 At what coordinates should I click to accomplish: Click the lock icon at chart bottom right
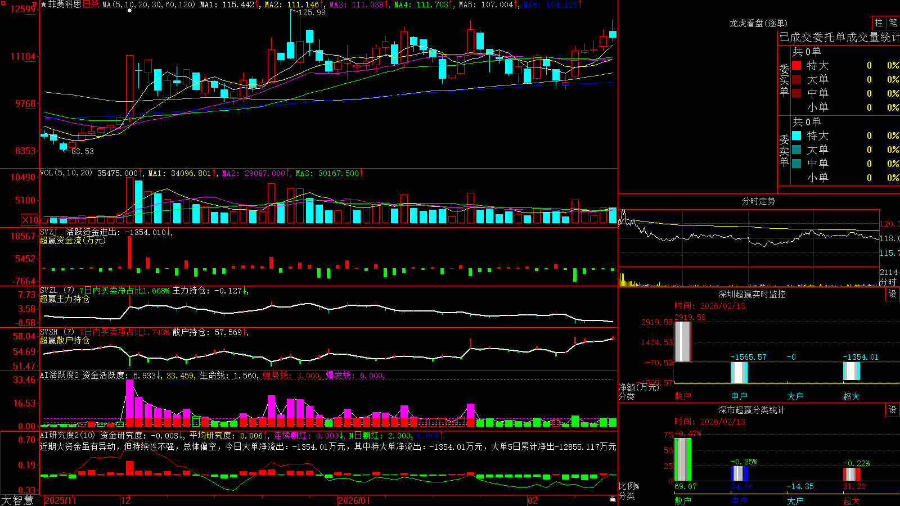[x=613, y=499]
